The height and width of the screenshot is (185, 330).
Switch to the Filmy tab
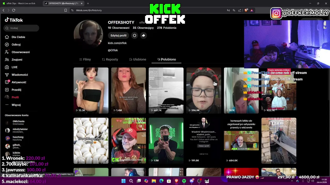(x=85, y=59)
